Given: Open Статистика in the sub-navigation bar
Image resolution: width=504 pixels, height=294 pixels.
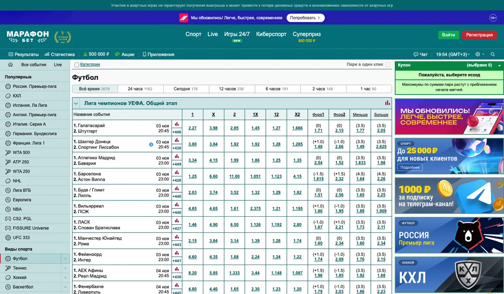Looking at the screenshot, I should (x=60, y=54).
